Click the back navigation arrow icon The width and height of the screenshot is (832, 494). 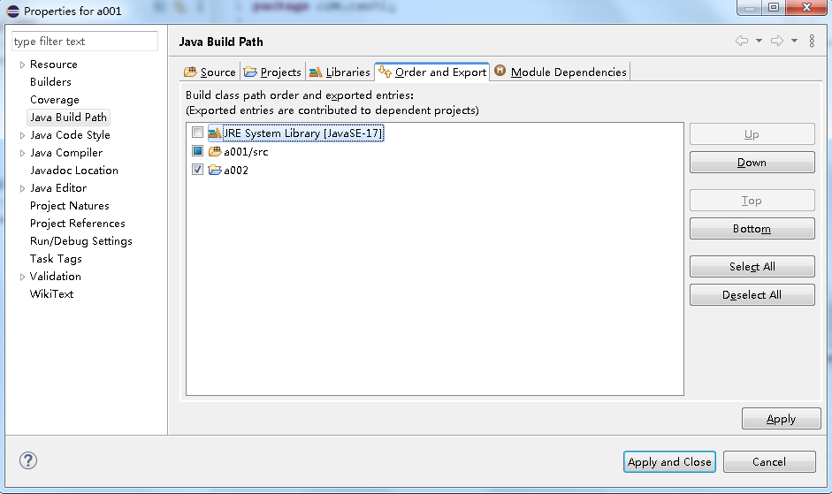(742, 41)
